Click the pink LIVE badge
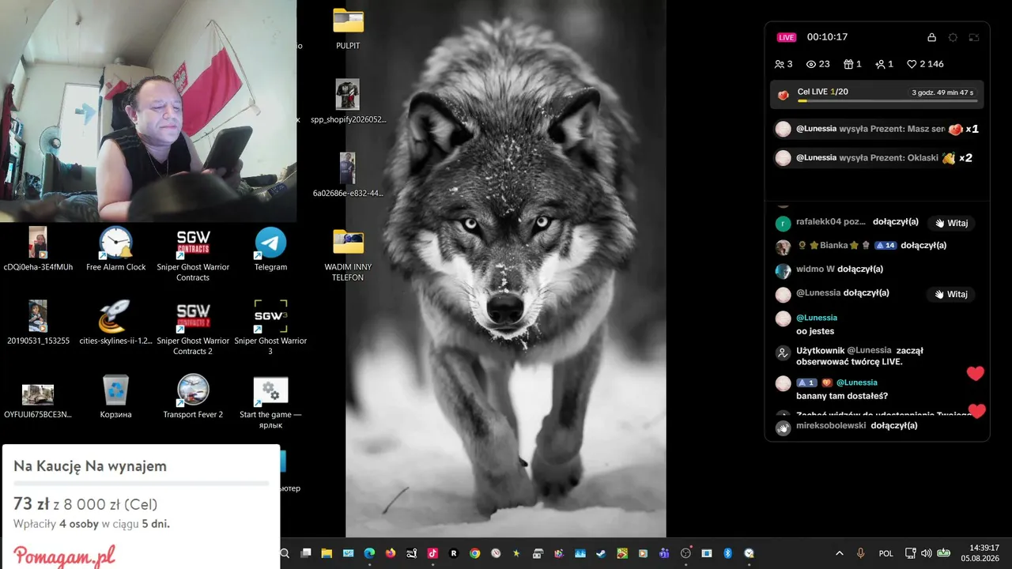 tap(786, 37)
